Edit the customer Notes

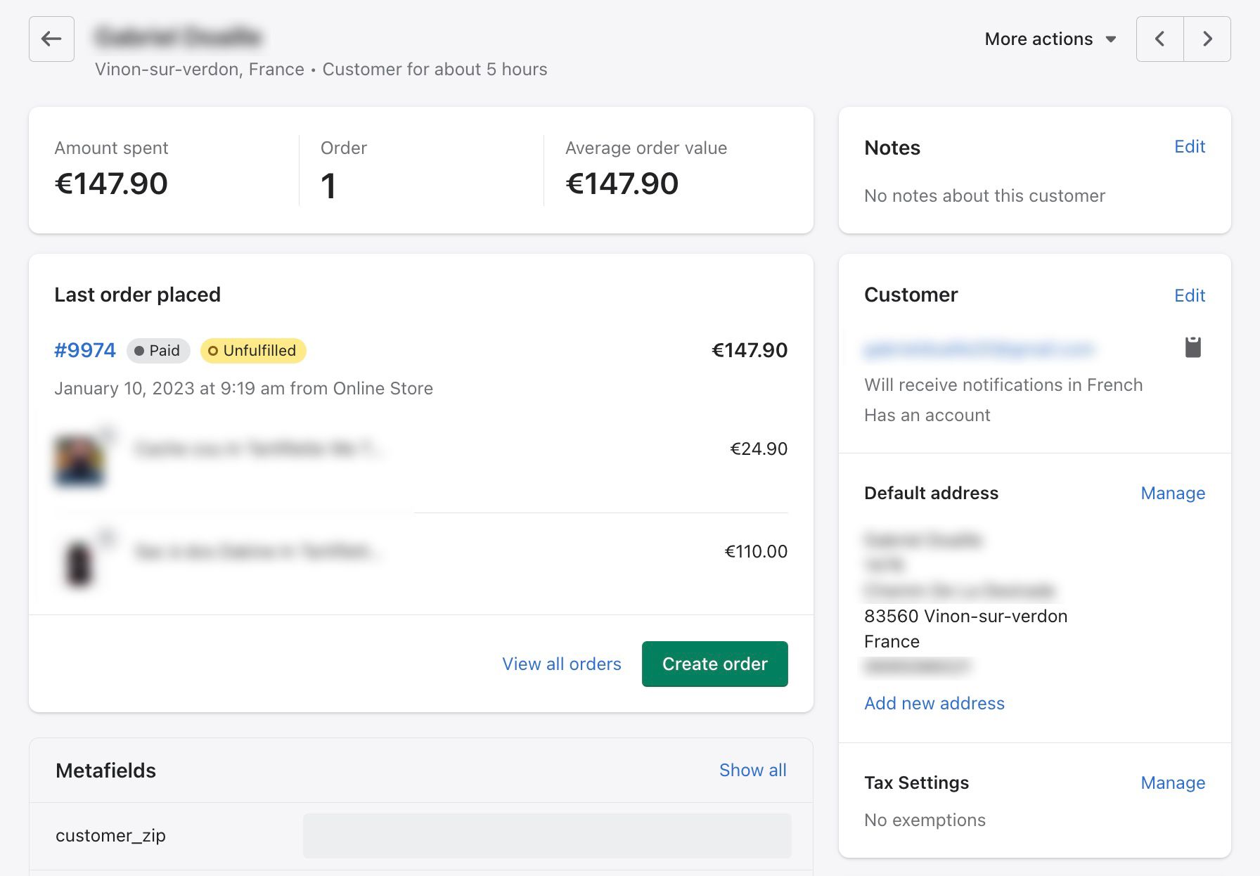[1190, 146]
